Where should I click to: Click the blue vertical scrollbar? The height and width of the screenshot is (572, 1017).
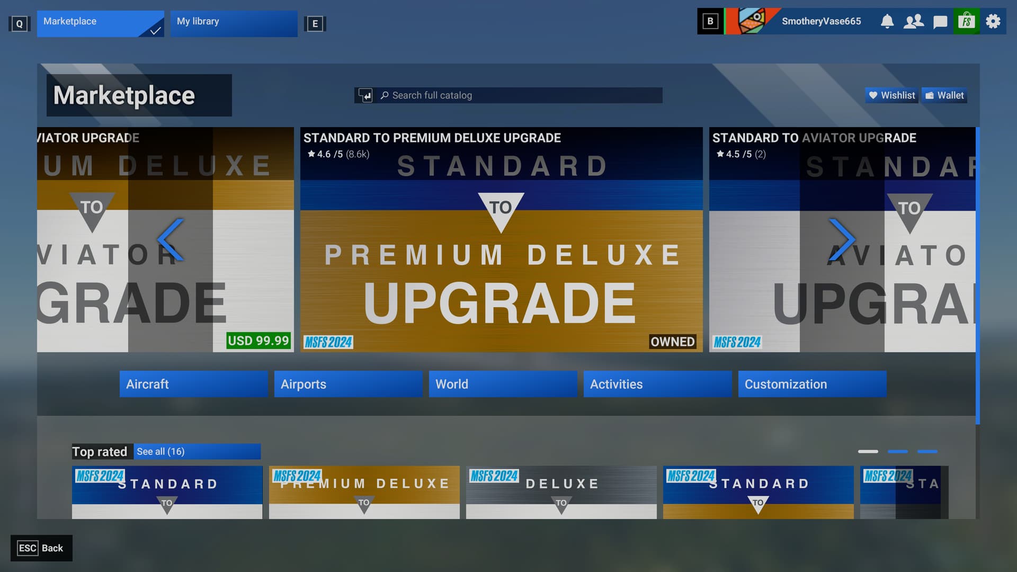978,275
